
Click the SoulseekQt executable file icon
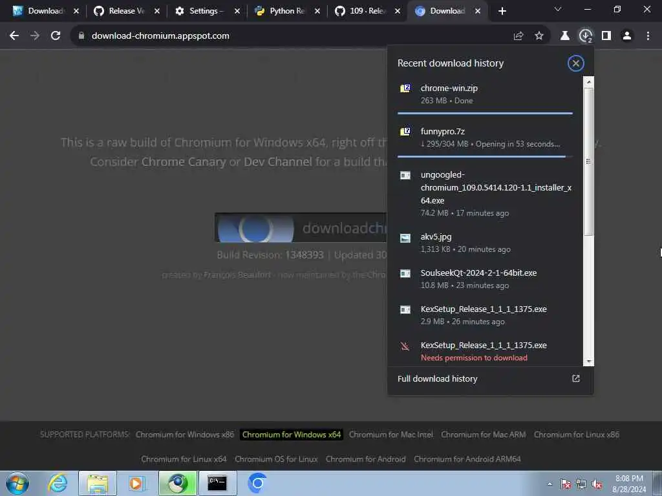click(x=405, y=274)
